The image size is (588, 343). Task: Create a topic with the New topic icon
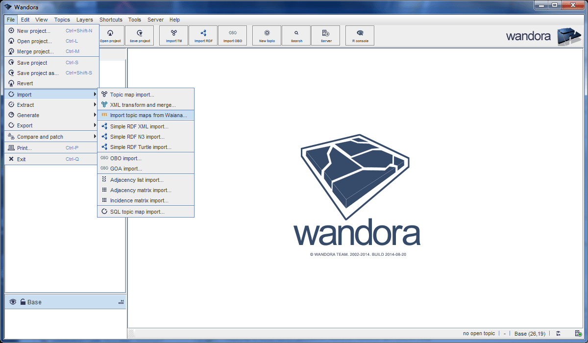266,35
